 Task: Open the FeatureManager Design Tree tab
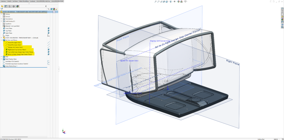[2, 6]
